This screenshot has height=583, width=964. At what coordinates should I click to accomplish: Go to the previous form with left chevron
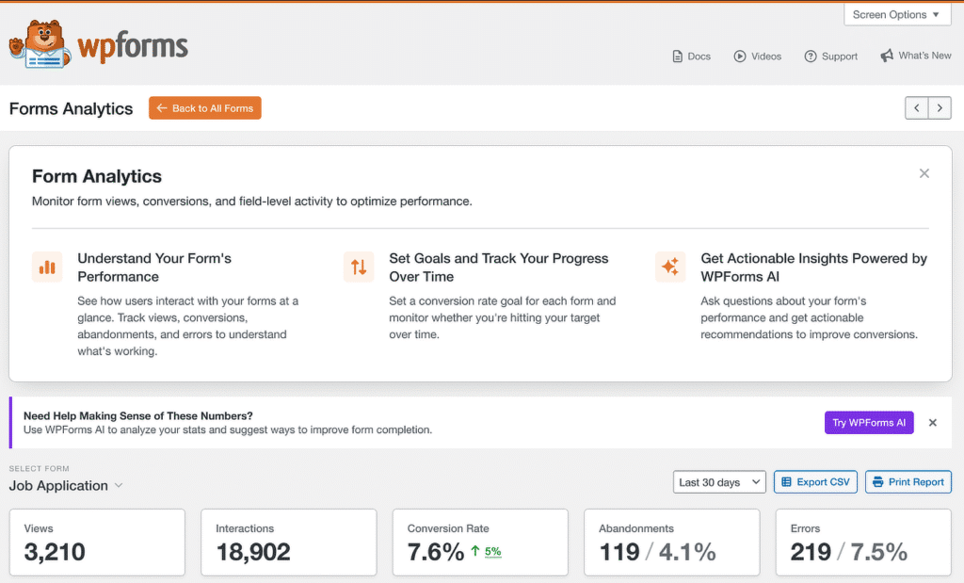tap(917, 108)
